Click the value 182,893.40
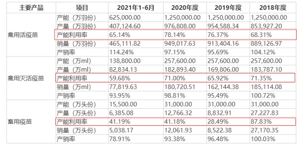Viewport: 305px width, 146px height. click(180, 70)
